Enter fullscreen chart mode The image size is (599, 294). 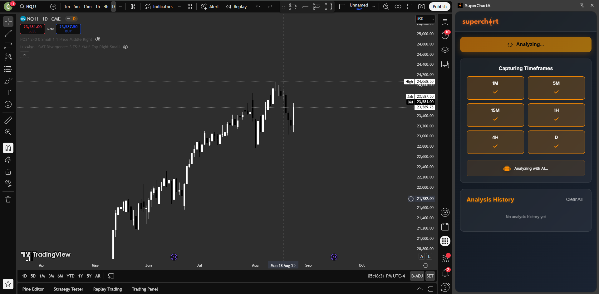click(410, 7)
